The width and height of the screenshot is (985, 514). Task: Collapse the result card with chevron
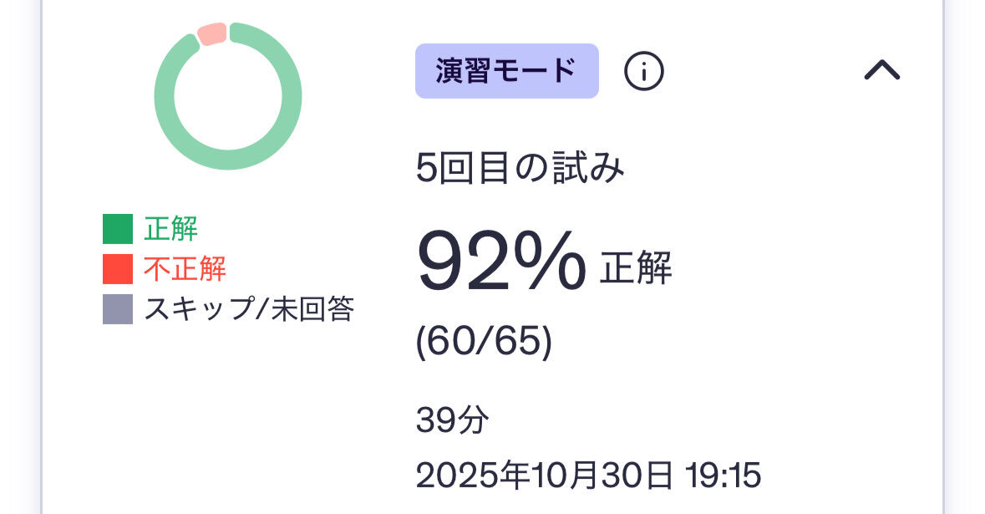tap(881, 71)
